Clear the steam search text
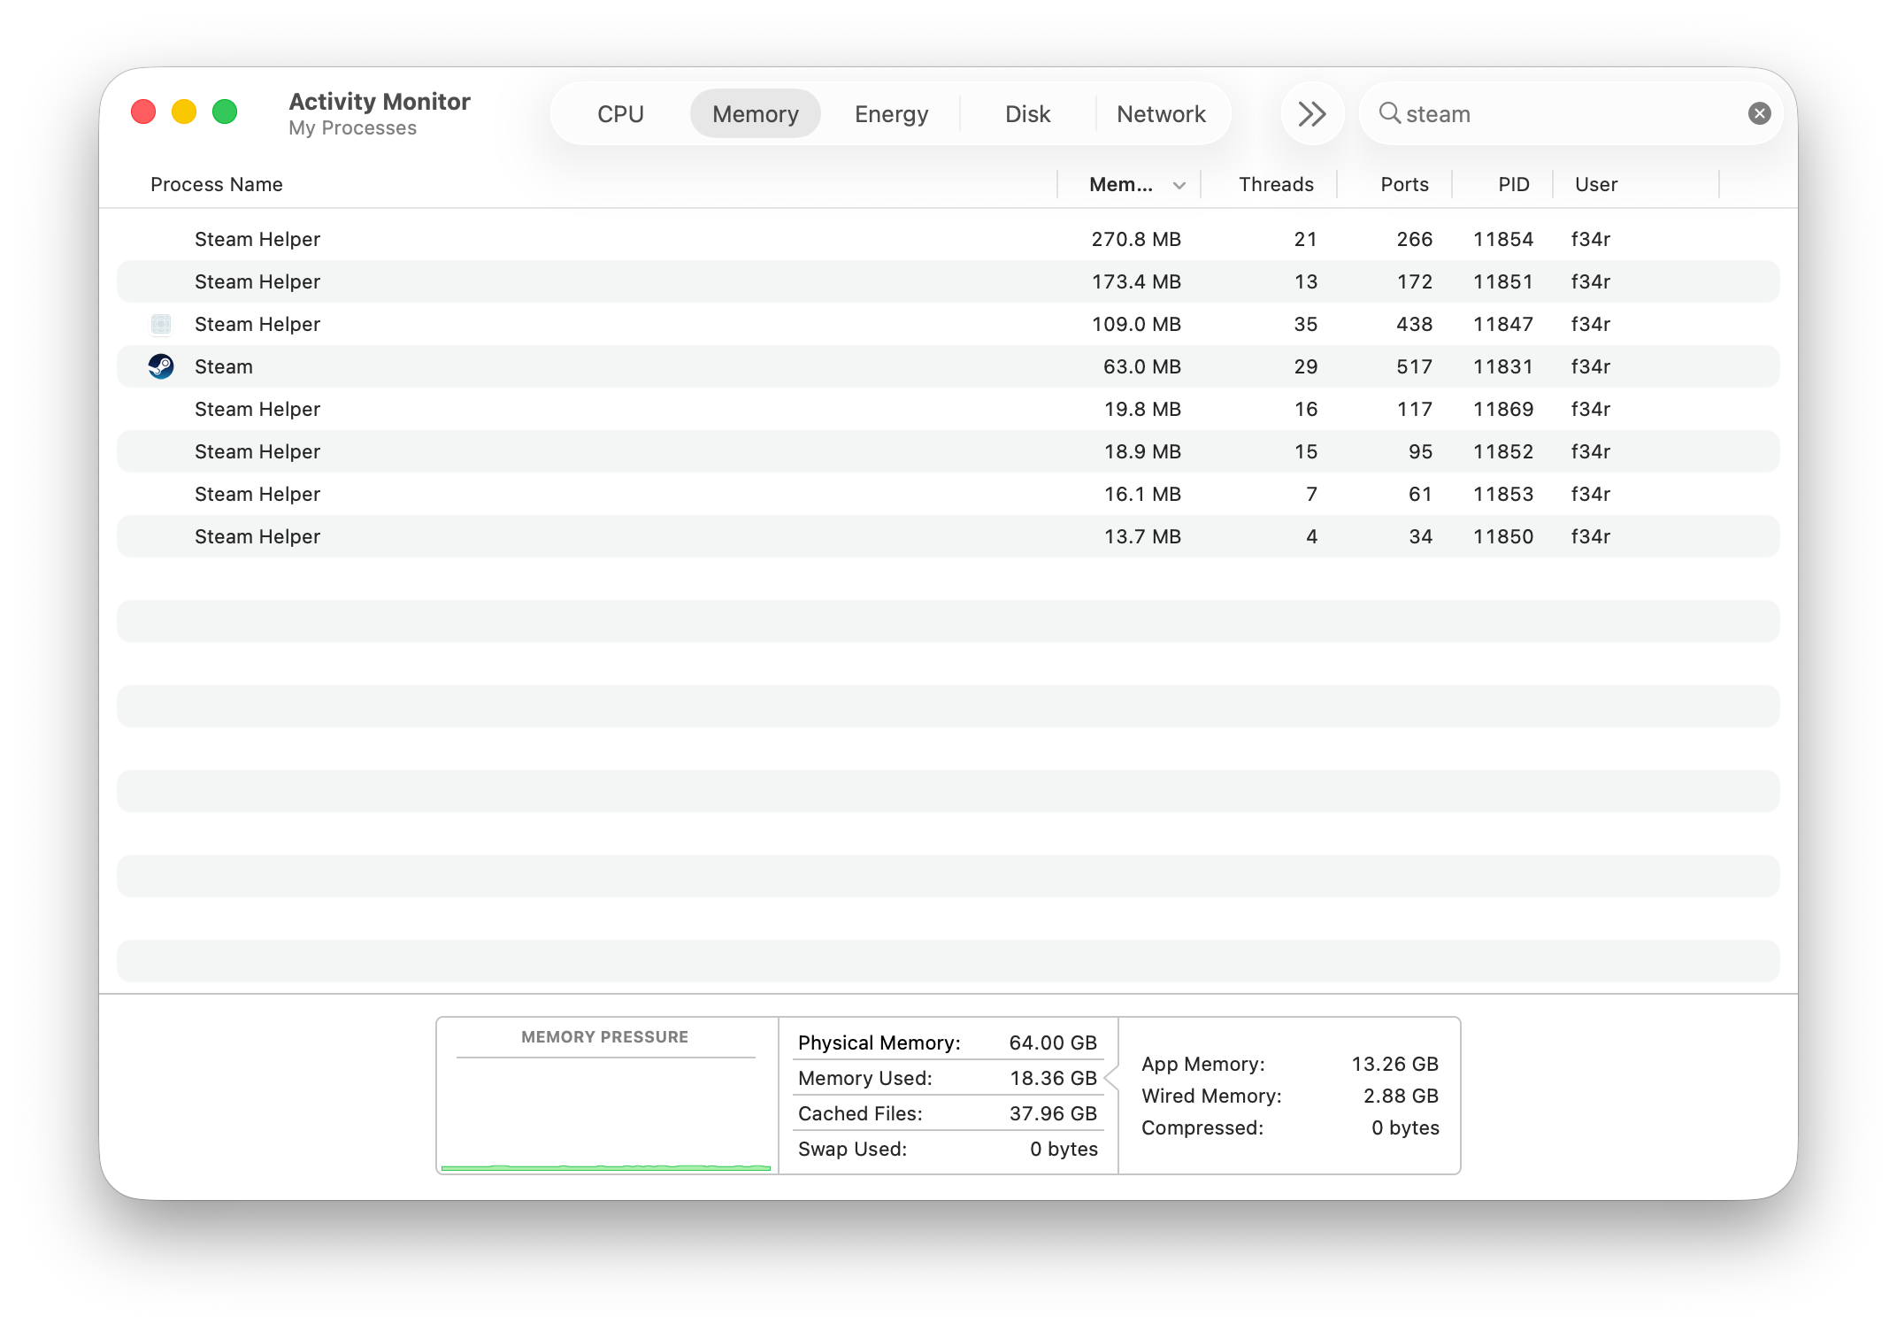Viewport: 1897px width, 1331px height. tap(1759, 113)
